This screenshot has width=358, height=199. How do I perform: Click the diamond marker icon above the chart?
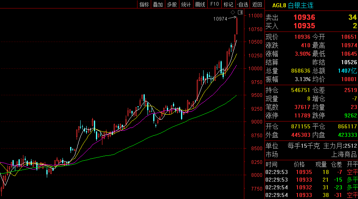point(233,13)
